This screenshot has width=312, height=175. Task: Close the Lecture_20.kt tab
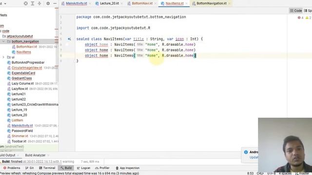[x=122, y=3]
